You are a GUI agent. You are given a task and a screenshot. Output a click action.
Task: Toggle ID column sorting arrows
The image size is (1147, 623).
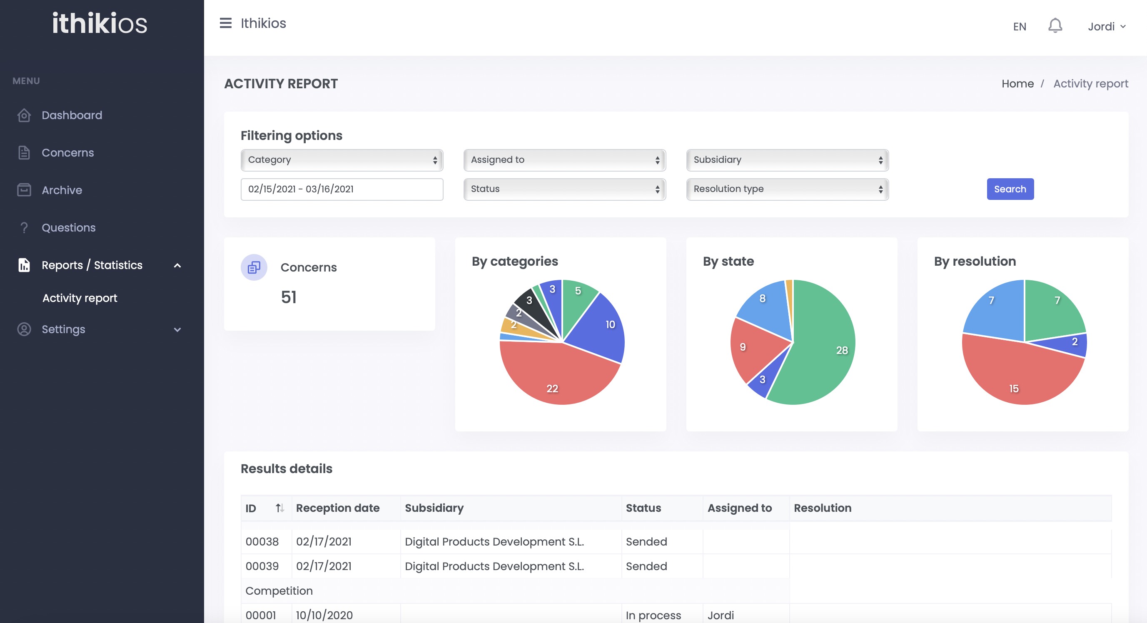(x=280, y=507)
